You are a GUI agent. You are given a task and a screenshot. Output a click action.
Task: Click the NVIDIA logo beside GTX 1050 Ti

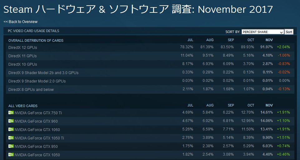[11, 138]
